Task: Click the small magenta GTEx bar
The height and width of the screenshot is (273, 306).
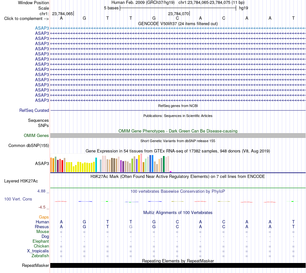Action: click(171, 172)
